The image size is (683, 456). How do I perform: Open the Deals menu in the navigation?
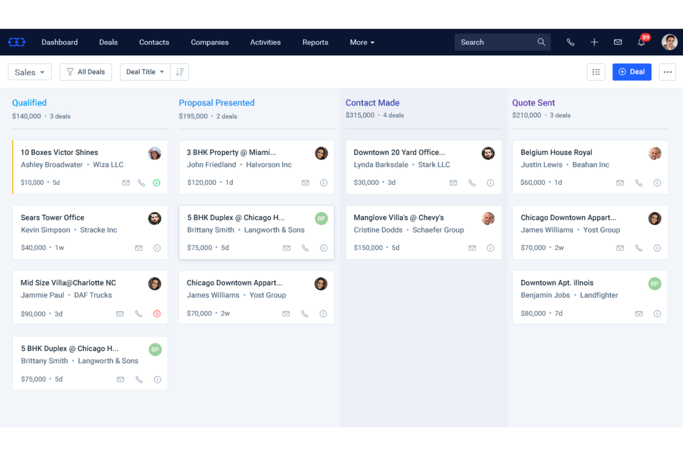(x=108, y=42)
